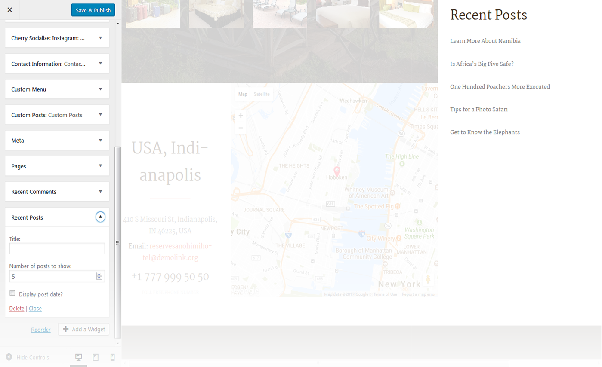Switch to tablet preview device icon
This screenshot has height=367, width=602.
(x=96, y=357)
